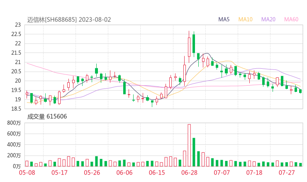Click the 19.5 price axis label
307x182 pixels.
[x=16, y=90]
